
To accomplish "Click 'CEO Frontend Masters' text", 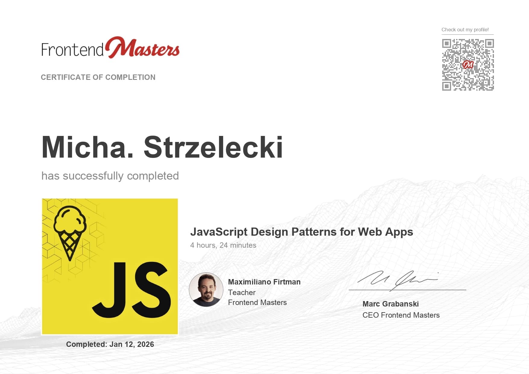I will pos(401,315).
